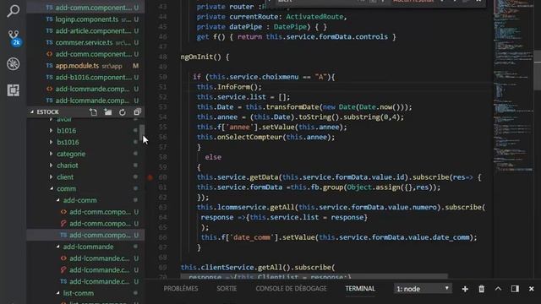The image size is (541, 304).
Task: Open loginp.component.ts in open editors
Action: (x=85, y=19)
